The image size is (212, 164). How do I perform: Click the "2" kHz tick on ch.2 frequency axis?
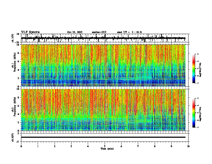click(19, 122)
